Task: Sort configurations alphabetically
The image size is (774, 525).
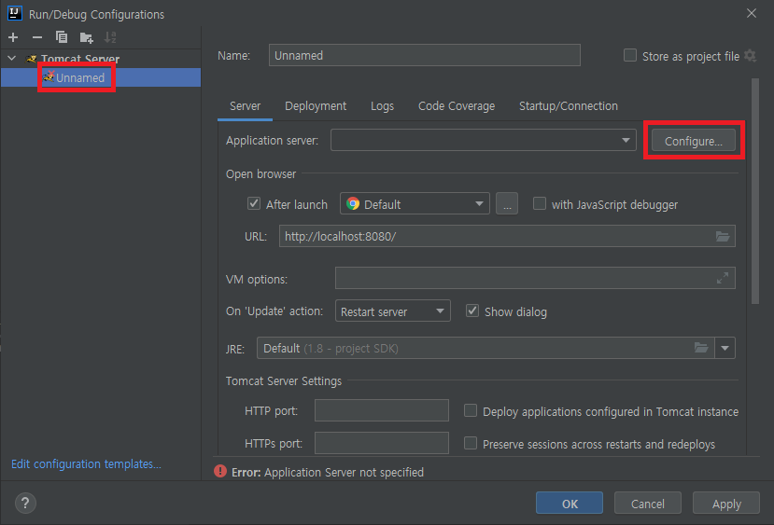Action: pyautogui.click(x=110, y=37)
